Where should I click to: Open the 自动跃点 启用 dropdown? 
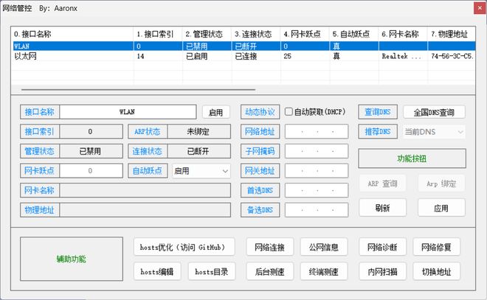pyautogui.click(x=201, y=171)
